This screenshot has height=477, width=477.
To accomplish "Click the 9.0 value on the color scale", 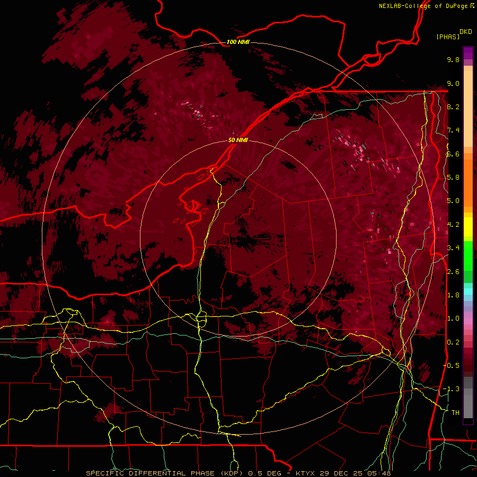I will click(x=453, y=83).
